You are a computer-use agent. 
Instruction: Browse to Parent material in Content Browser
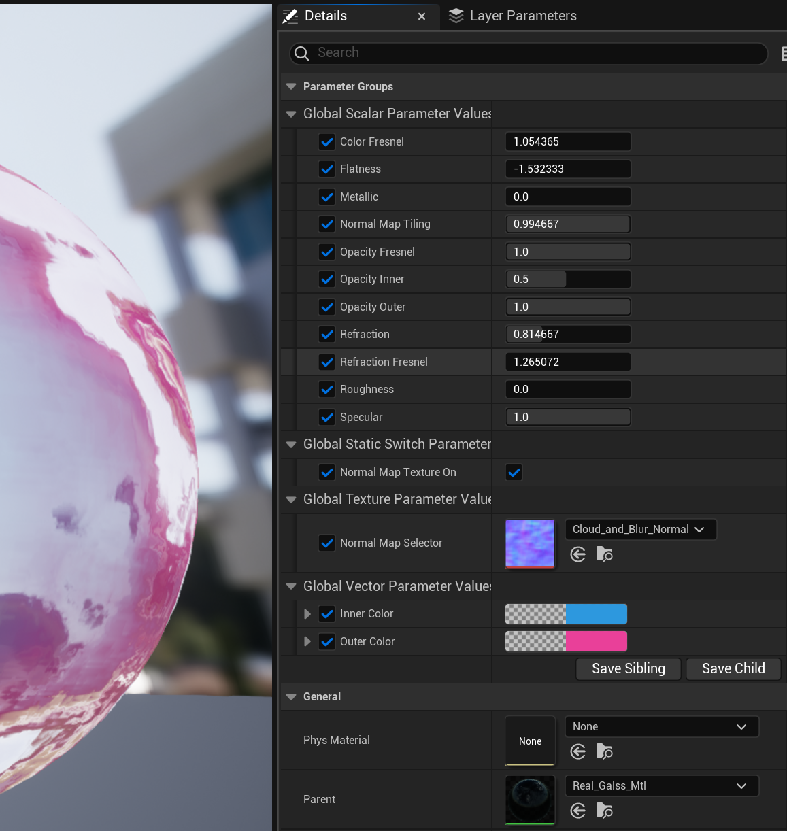pyautogui.click(x=604, y=811)
